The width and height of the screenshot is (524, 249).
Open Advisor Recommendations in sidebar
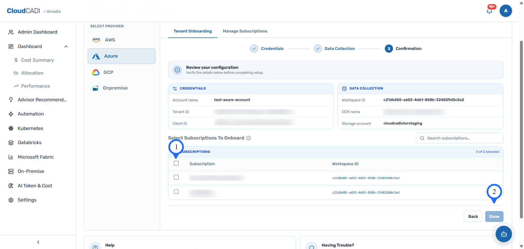coord(42,100)
